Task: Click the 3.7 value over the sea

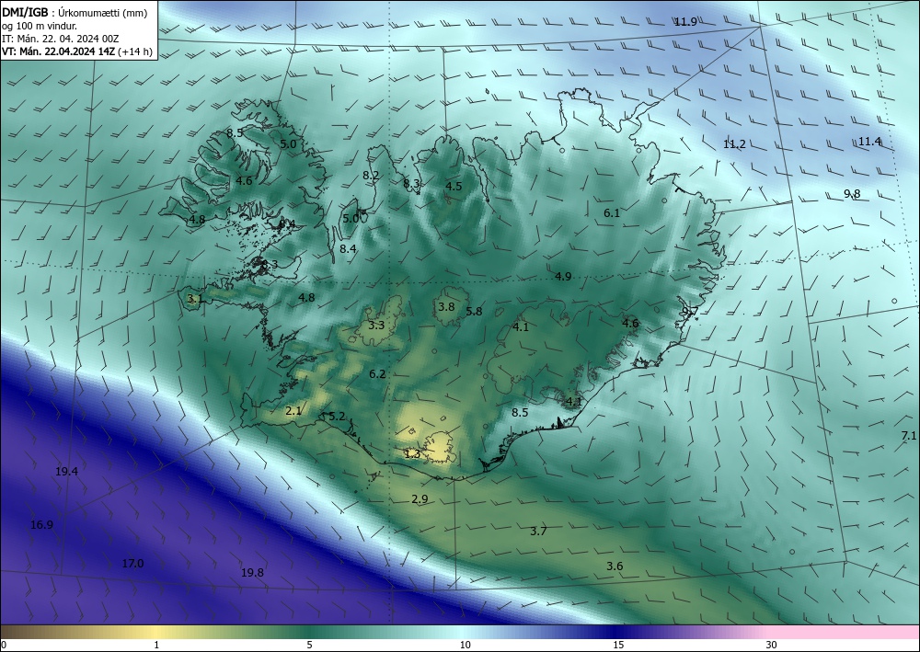Action: [538, 532]
